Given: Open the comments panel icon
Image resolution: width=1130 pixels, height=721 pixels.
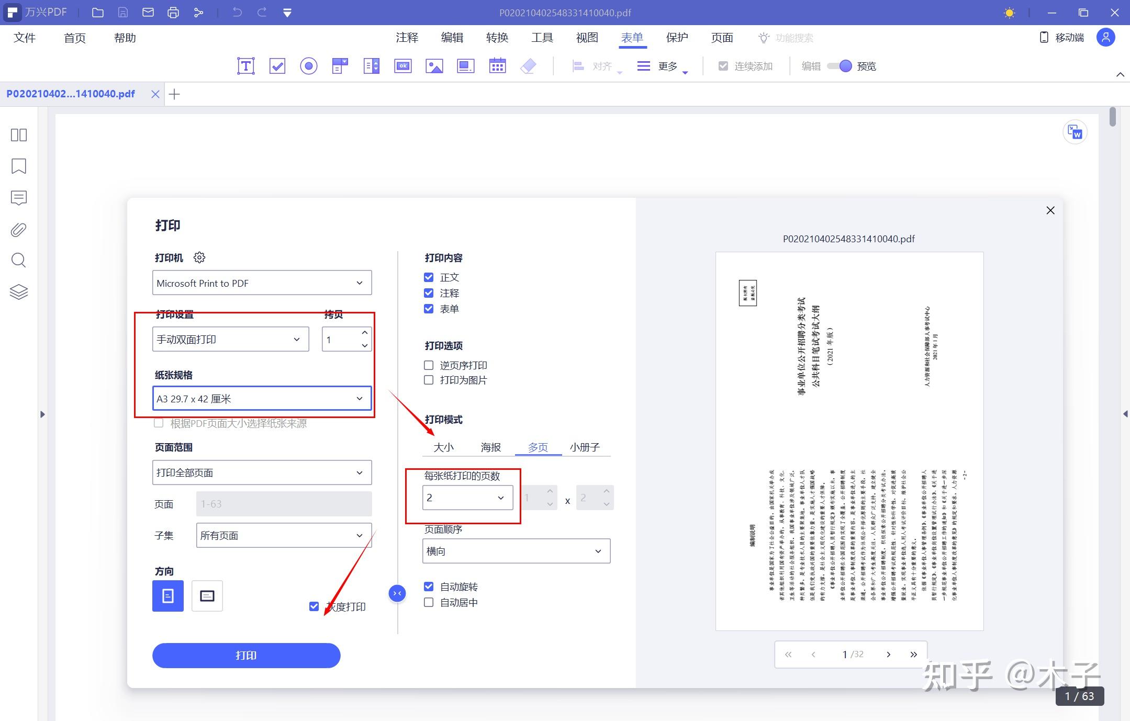Looking at the screenshot, I should click(19, 198).
